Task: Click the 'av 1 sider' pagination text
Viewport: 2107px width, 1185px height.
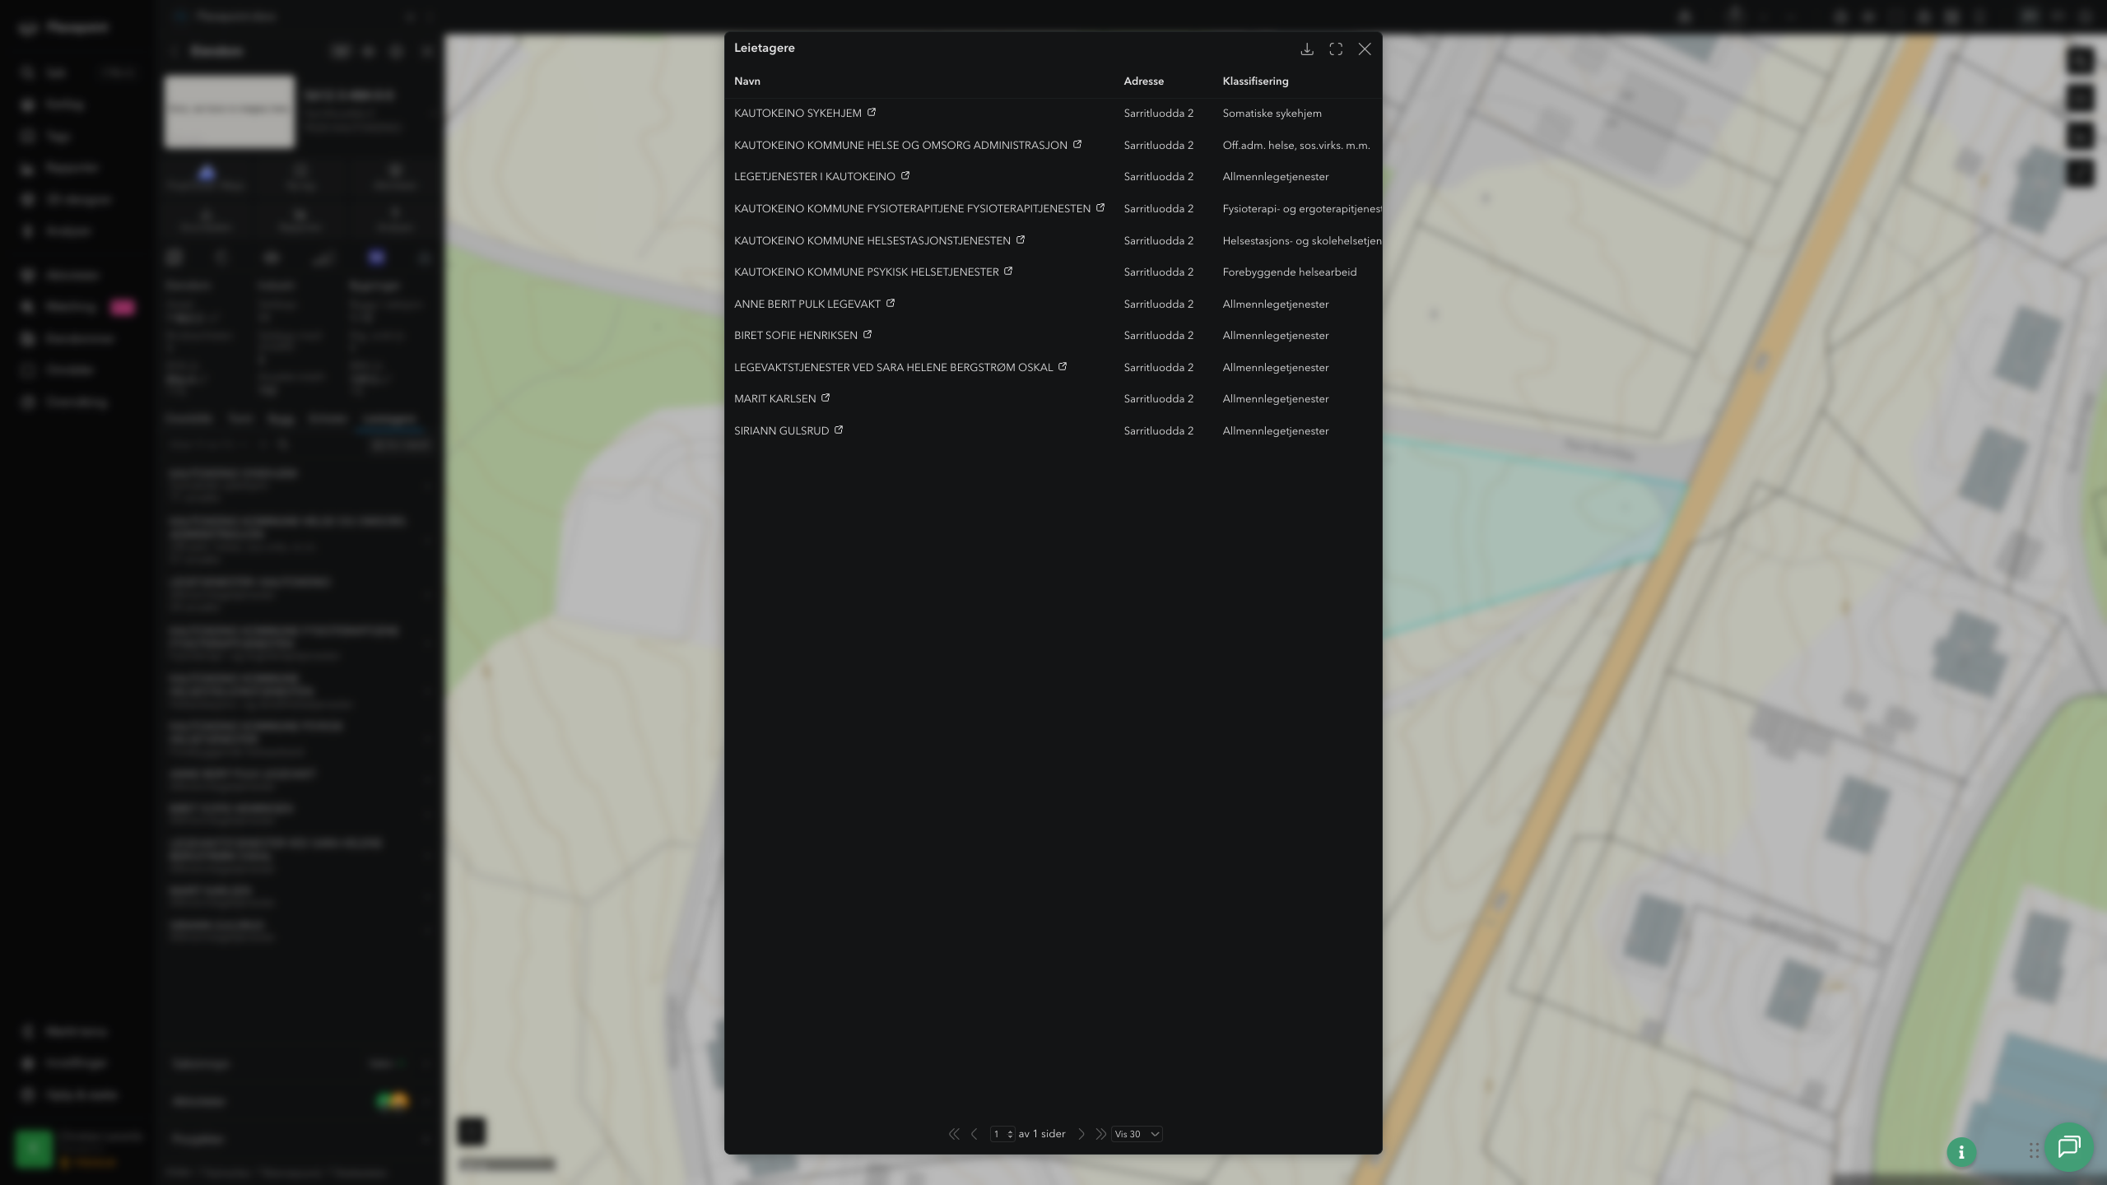Action: point(1042,1134)
